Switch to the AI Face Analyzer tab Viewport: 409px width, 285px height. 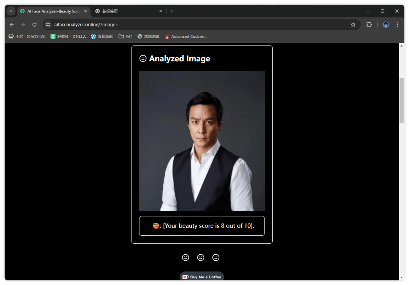point(54,11)
